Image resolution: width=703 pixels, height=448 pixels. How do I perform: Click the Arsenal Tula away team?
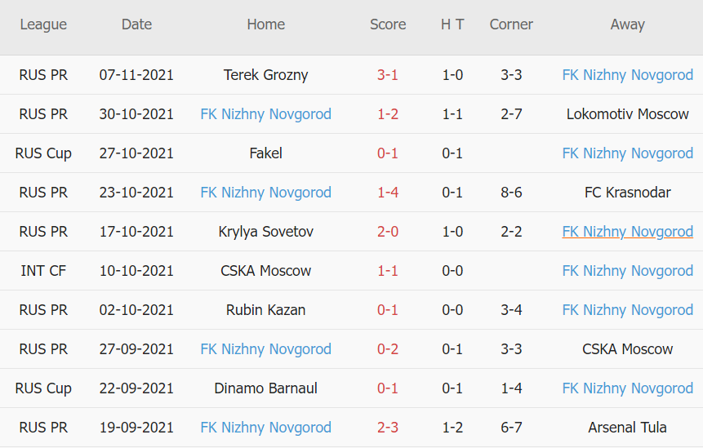point(627,428)
